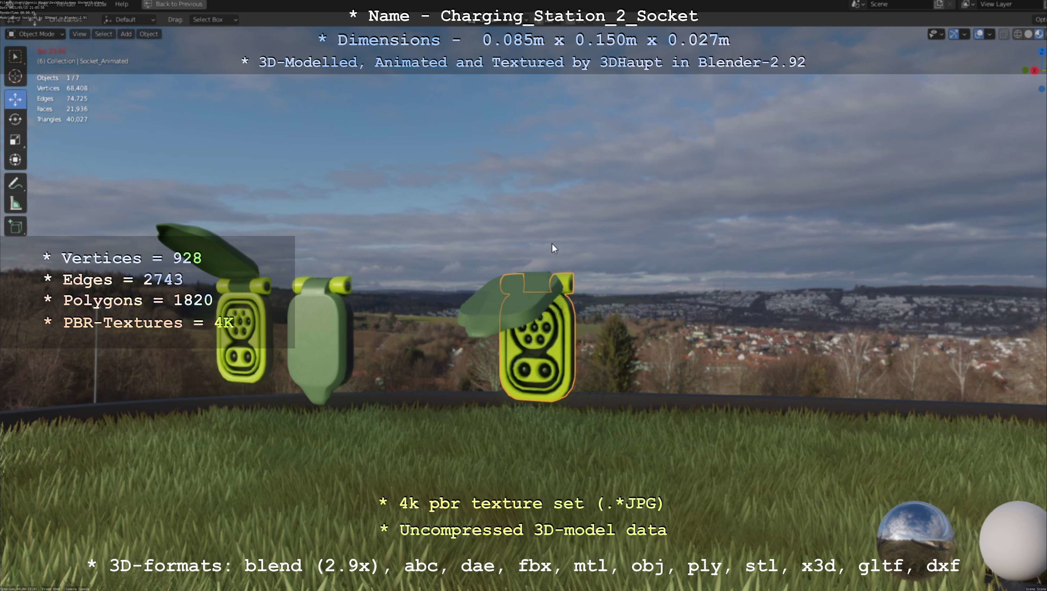Click the new scene icon beside Scene
Image resolution: width=1047 pixels, height=591 pixels.
tap(938, 4)
